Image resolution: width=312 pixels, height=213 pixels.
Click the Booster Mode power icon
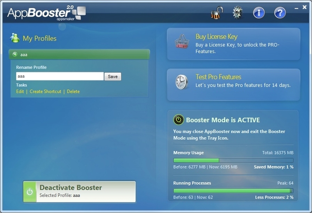point(179,120)
